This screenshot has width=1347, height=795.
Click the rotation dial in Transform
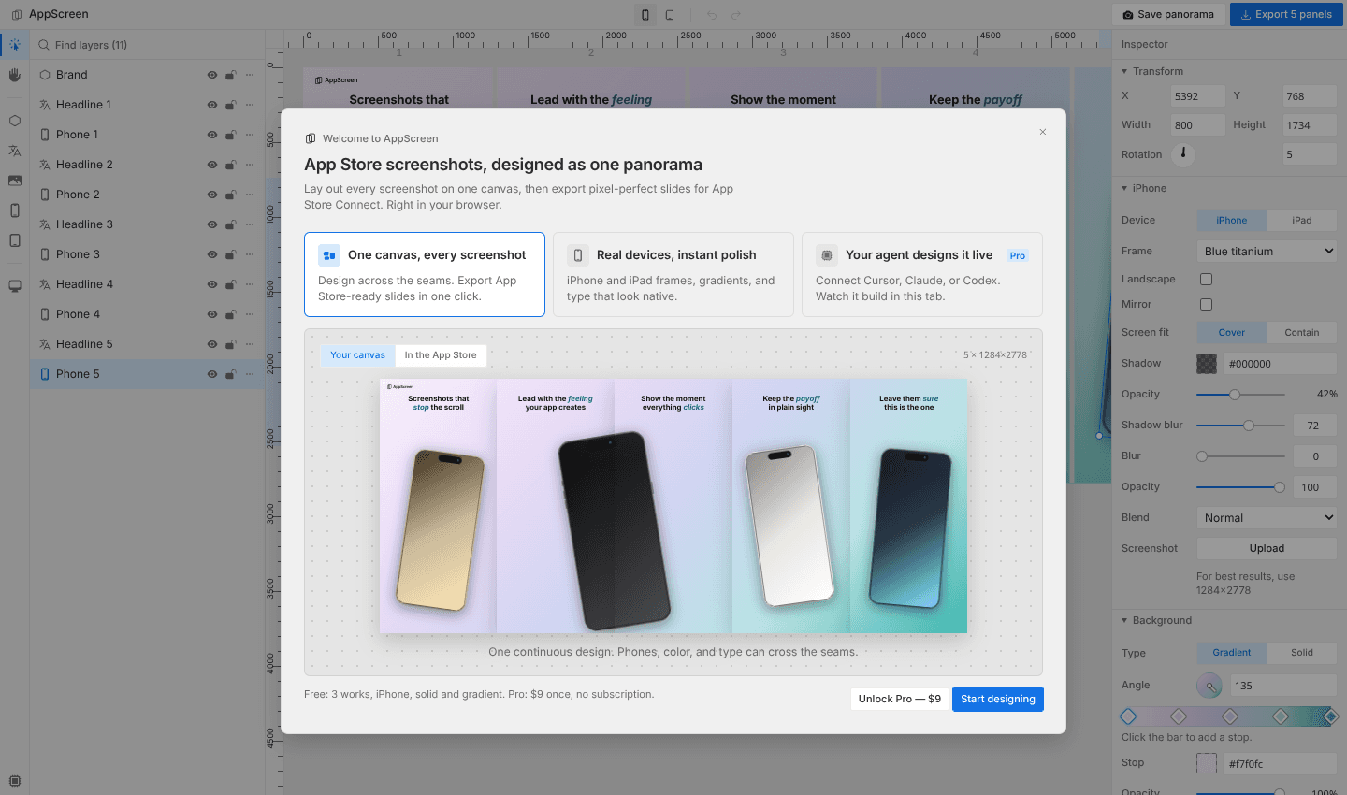tap(1183, 154)
